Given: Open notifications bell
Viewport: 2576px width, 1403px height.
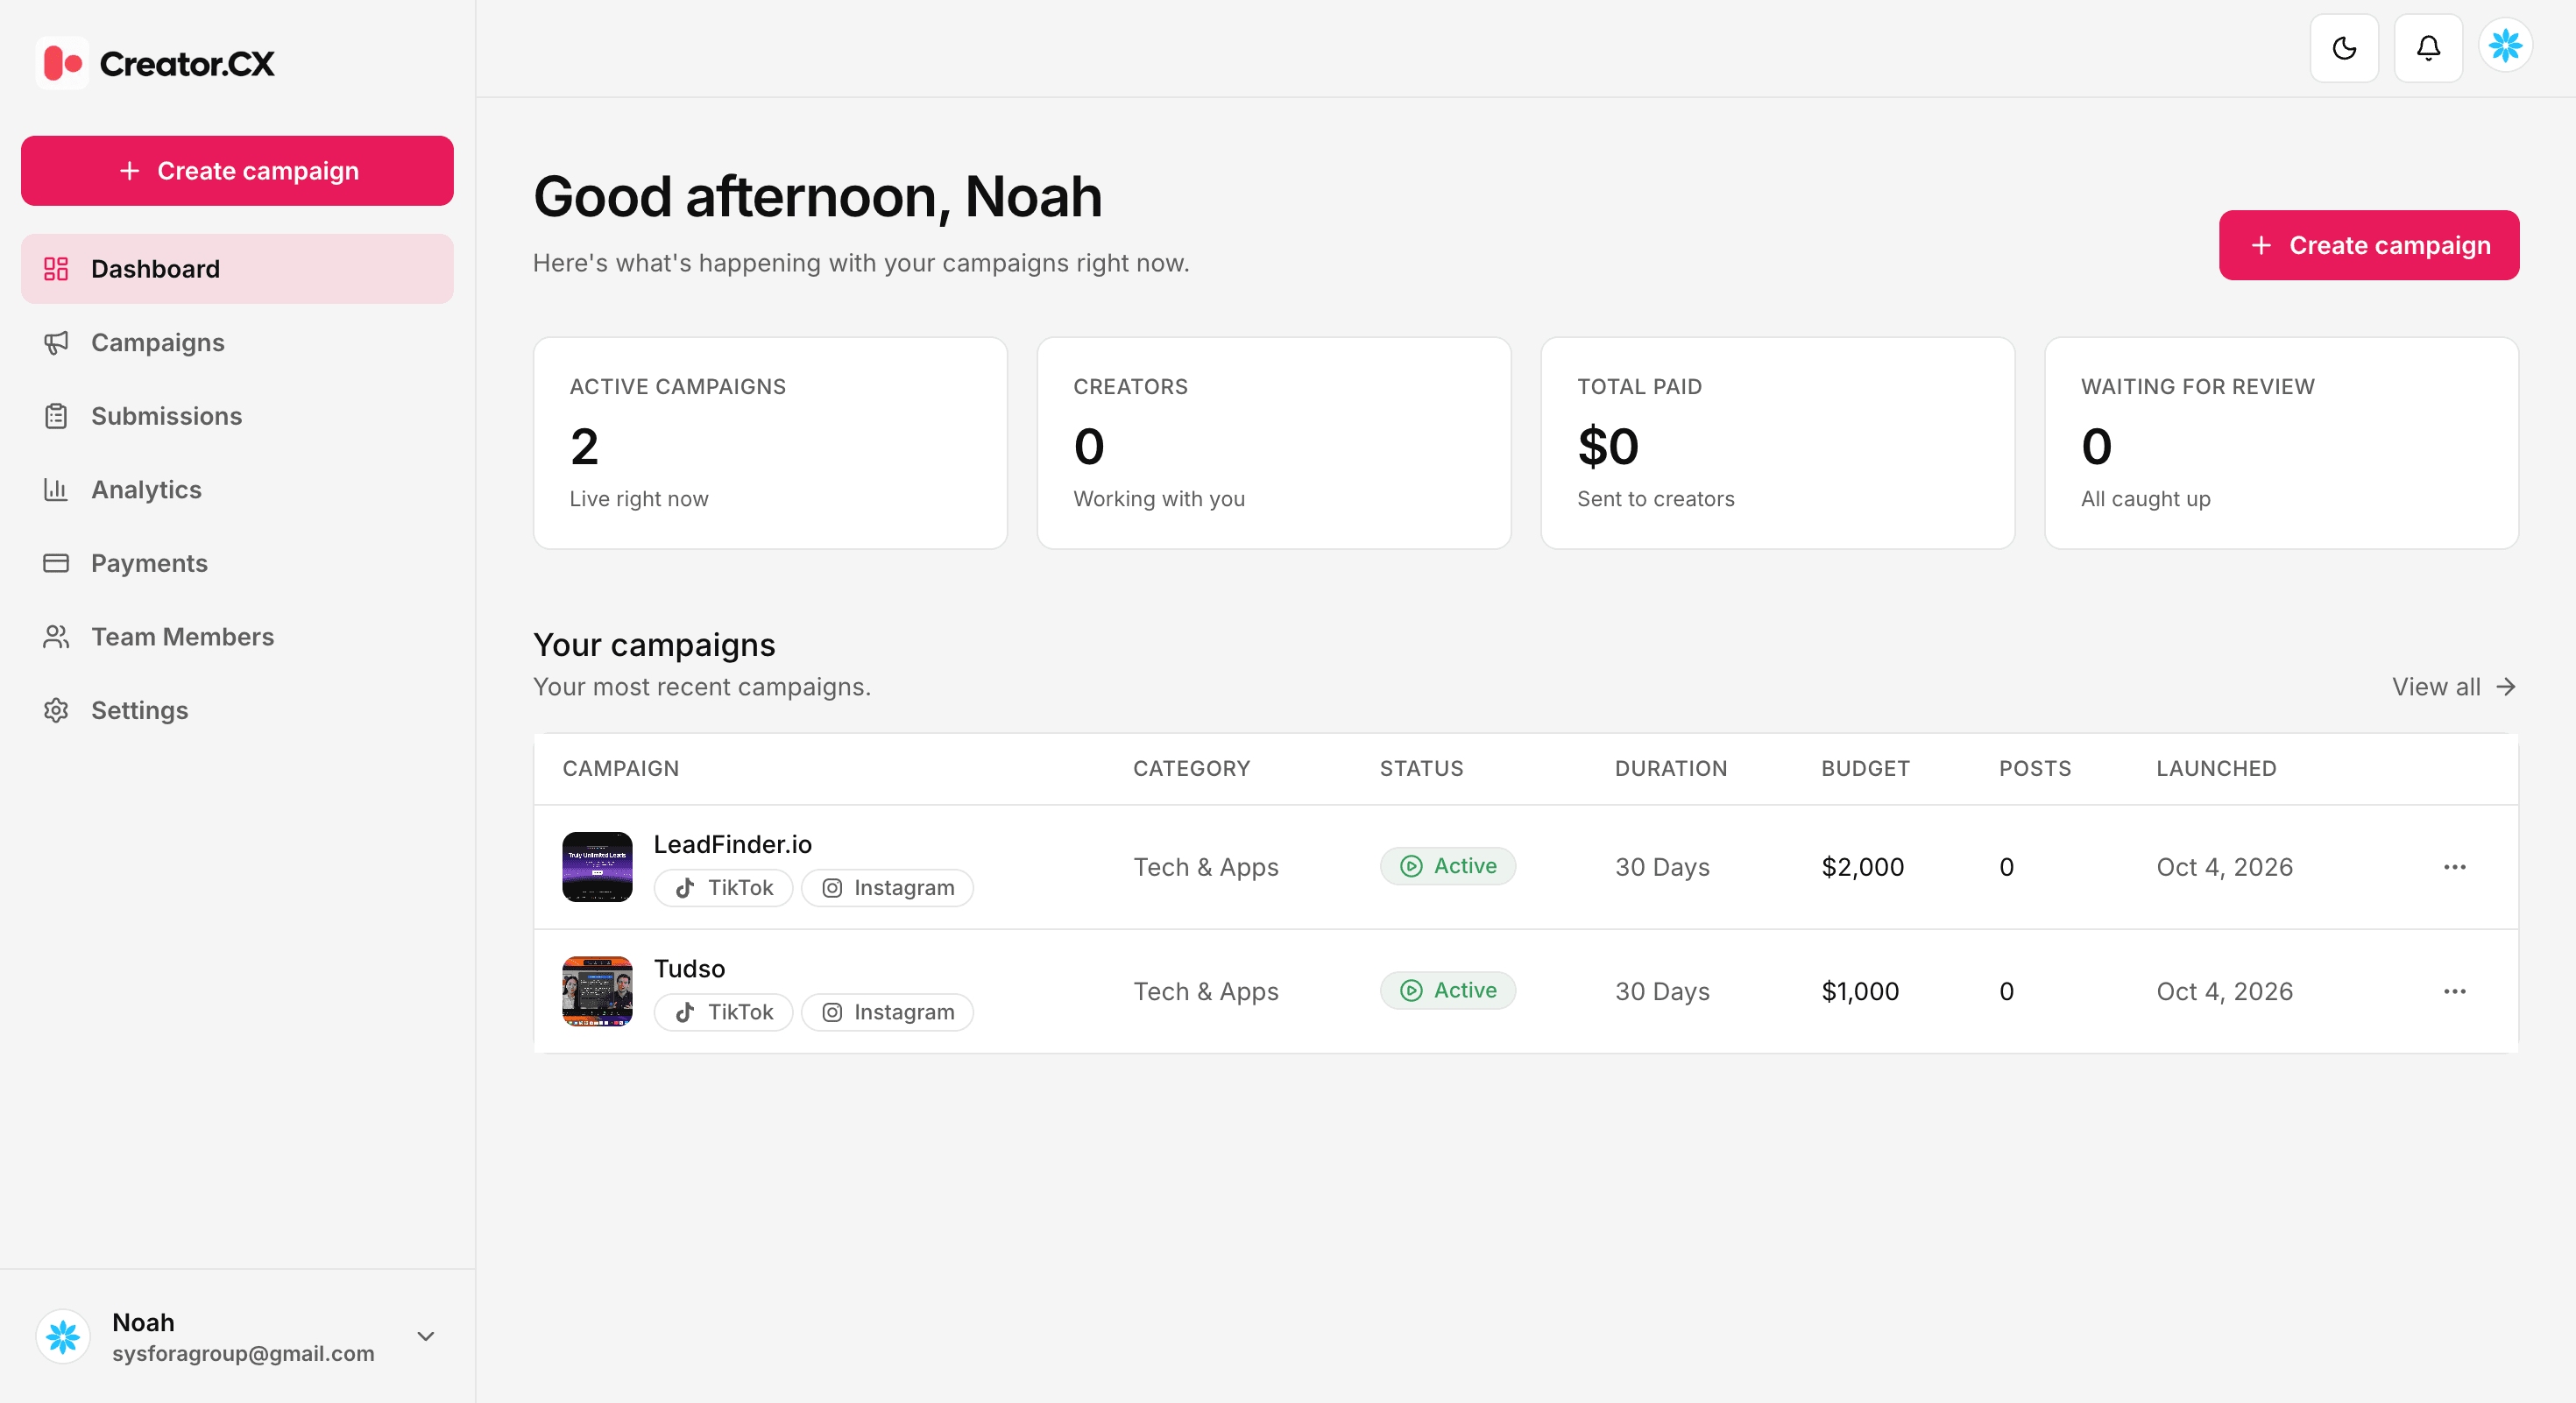Looking at the screenshot, I should pos(2428,48).
